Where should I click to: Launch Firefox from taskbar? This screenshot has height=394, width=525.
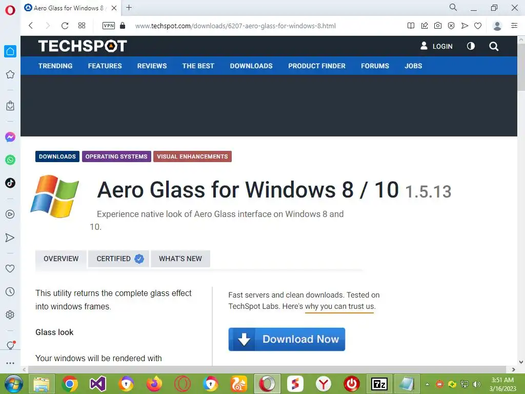pyautogui.click(x=154, y=384)
